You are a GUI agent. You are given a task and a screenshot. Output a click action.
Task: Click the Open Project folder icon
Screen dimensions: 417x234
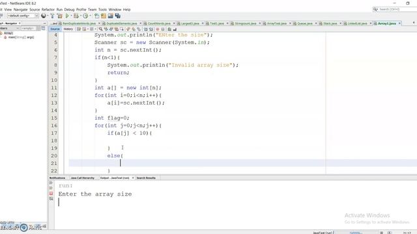[x=104, y=16]
